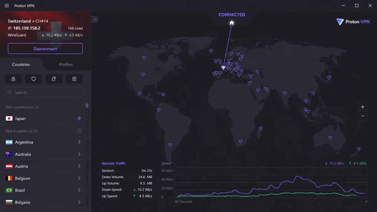Viewport: 377px width, 212px height.
Task: Zoom in the map
Action: point(363,107)
